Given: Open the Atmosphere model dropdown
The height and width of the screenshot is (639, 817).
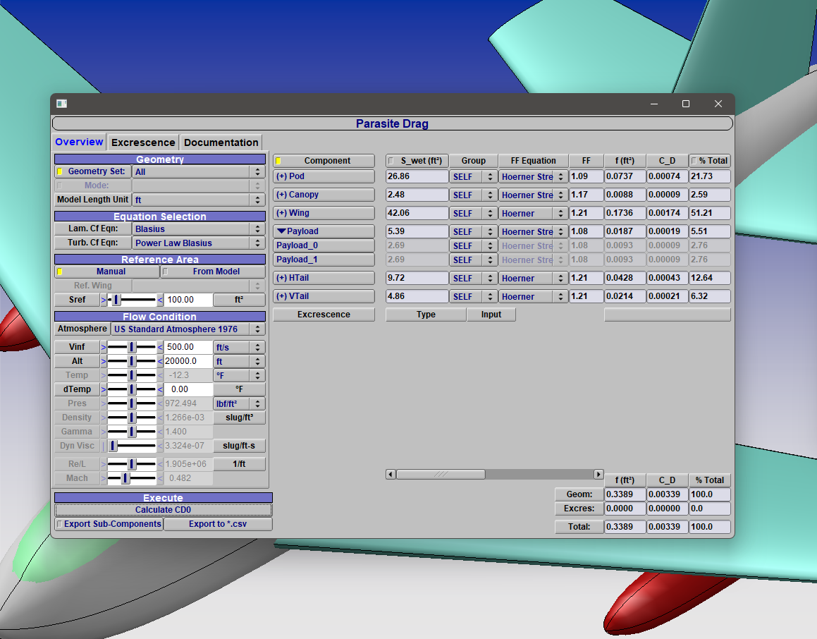Looking at the screenshot, I should click(188, 329).
